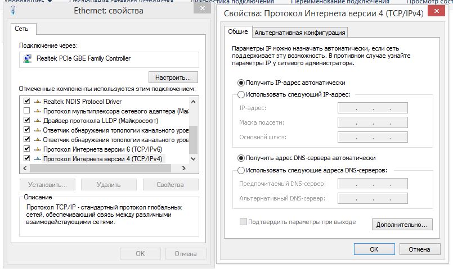Uncheck Realtek NDIS Protocol Driver checkbox
The height and width of the screenshot is (269, 453).
coord(26,101)
